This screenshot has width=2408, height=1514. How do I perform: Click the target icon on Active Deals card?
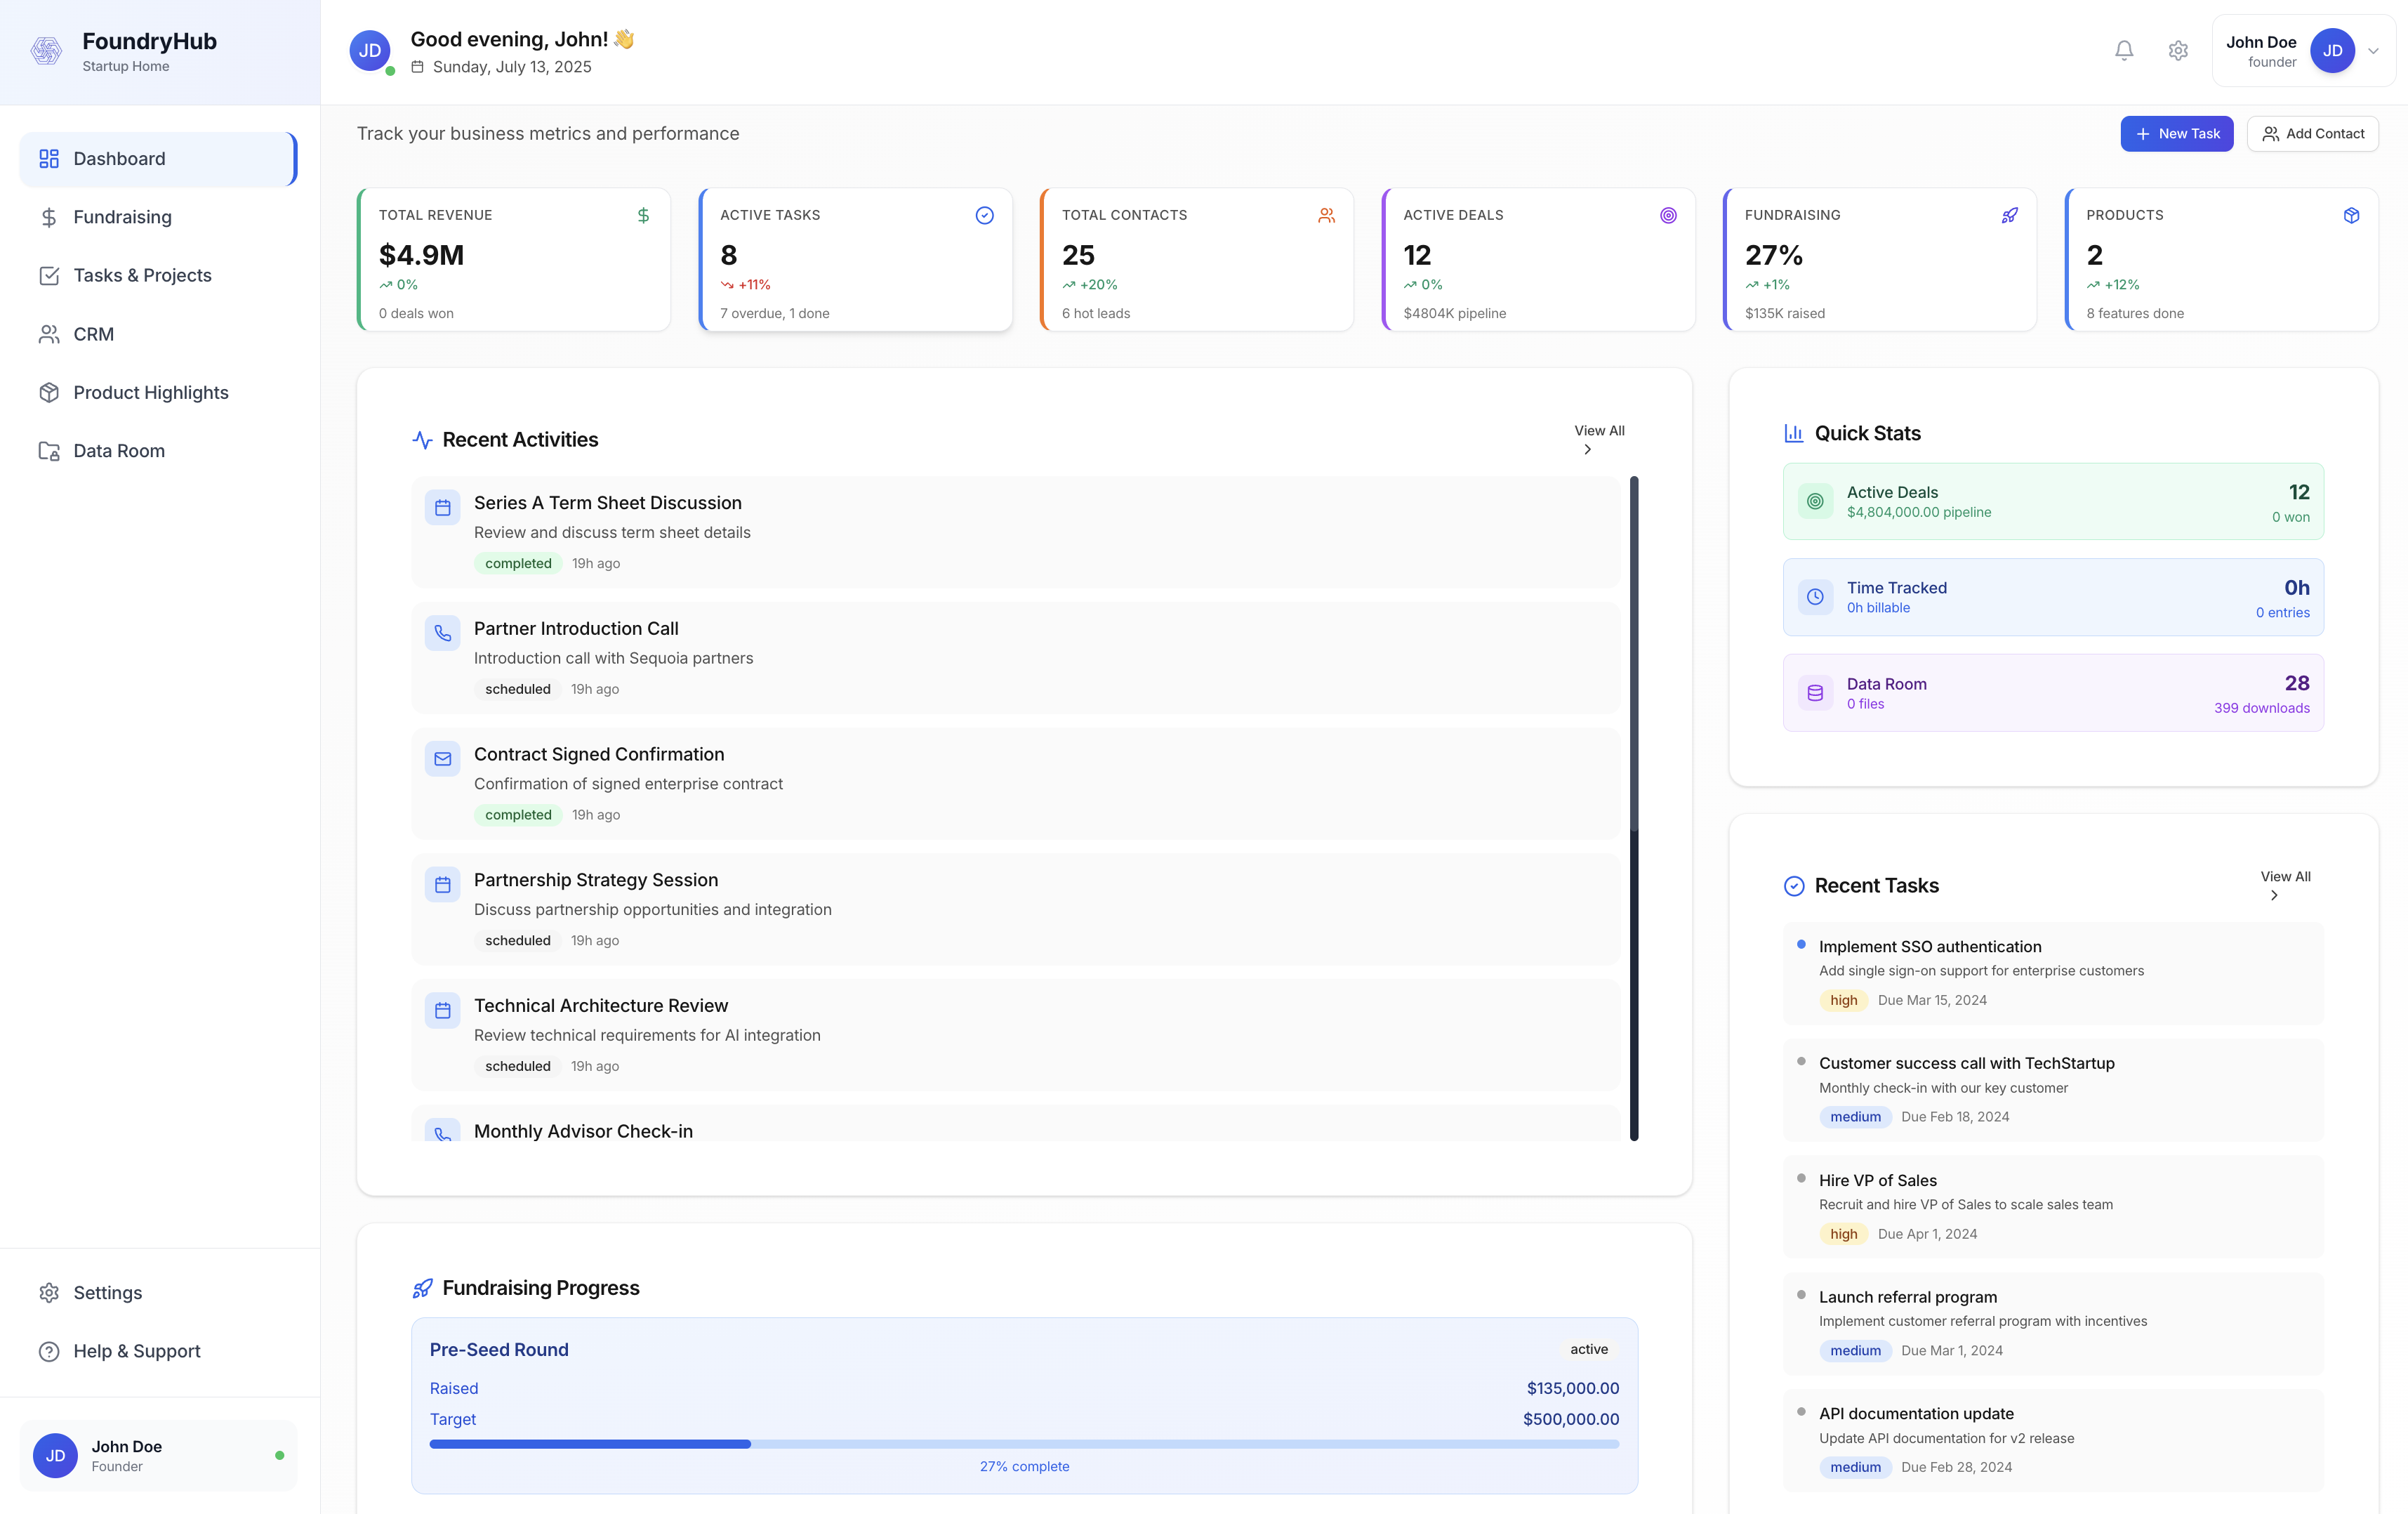(x=1668, y=215)
